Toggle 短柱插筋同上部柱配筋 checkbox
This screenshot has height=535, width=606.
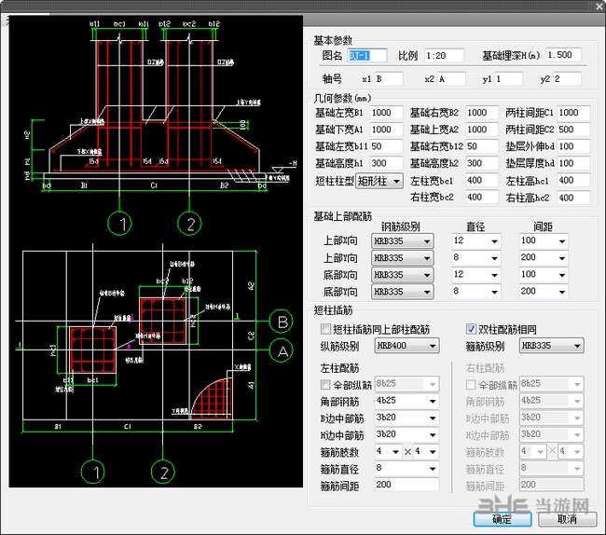tap(325, 329)
